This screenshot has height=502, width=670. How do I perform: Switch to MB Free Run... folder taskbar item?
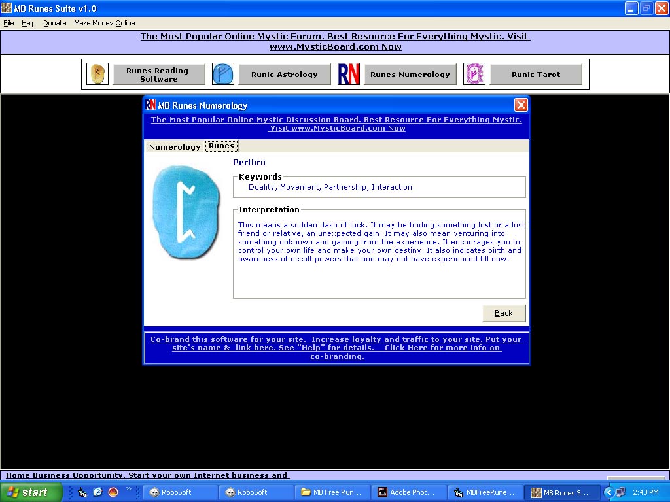[x=332, y=492]
